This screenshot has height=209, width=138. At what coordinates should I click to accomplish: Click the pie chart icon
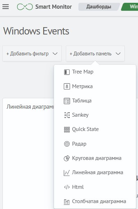(67, 158)
